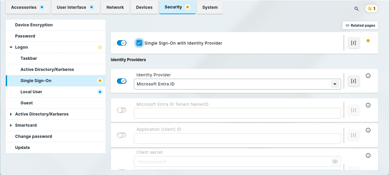Click the template key icon for Identity Provider
This screenshot has height=175, width=389.
click(x=354, y=81)
